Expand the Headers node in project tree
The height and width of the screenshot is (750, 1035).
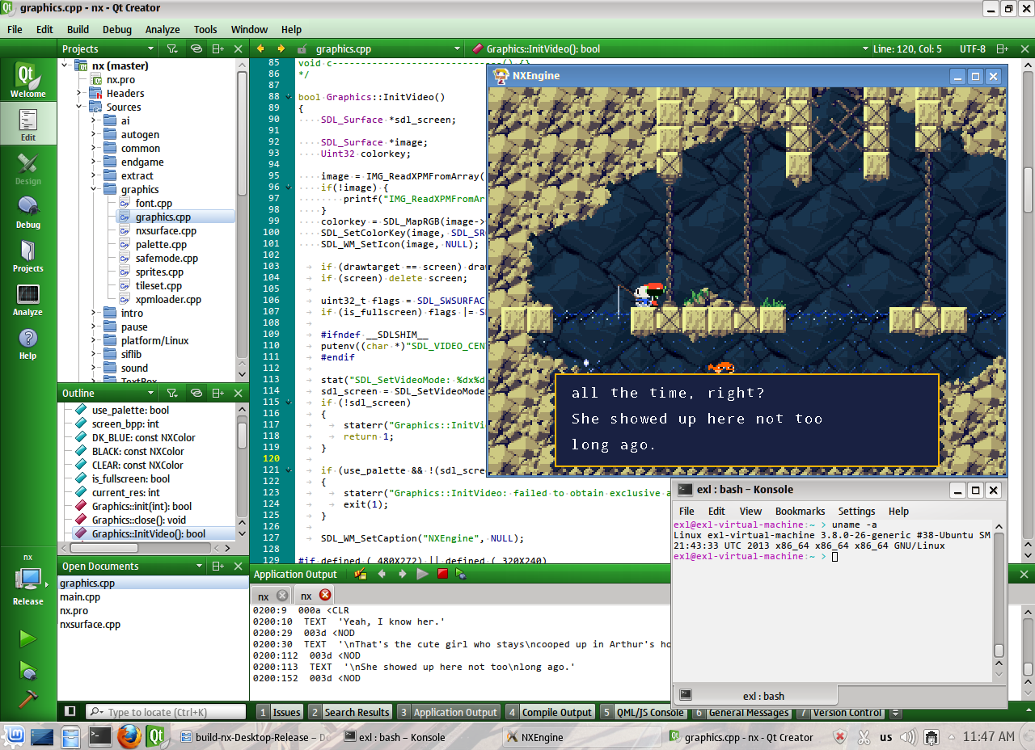click(79, 93)
